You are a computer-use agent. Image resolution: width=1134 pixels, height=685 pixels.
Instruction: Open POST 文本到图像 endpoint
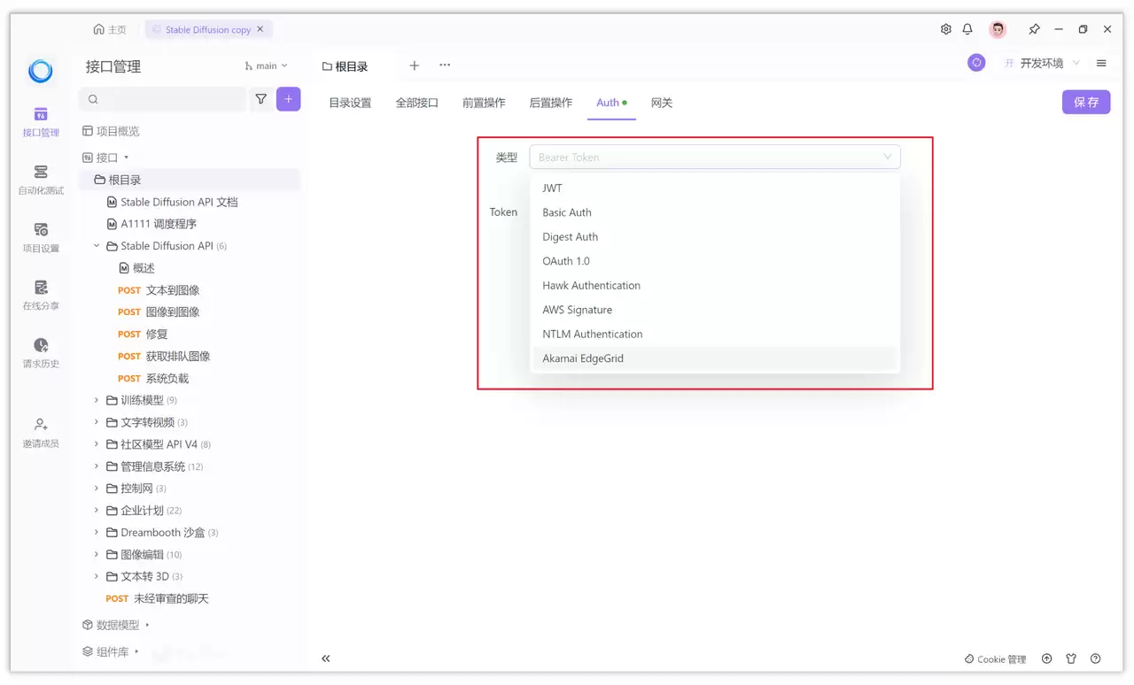(x=159, y=290)
